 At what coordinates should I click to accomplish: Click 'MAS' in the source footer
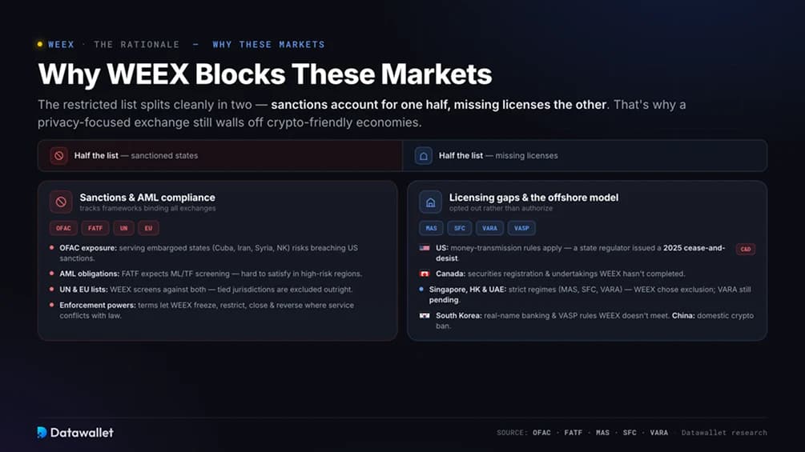click(602, 433)
